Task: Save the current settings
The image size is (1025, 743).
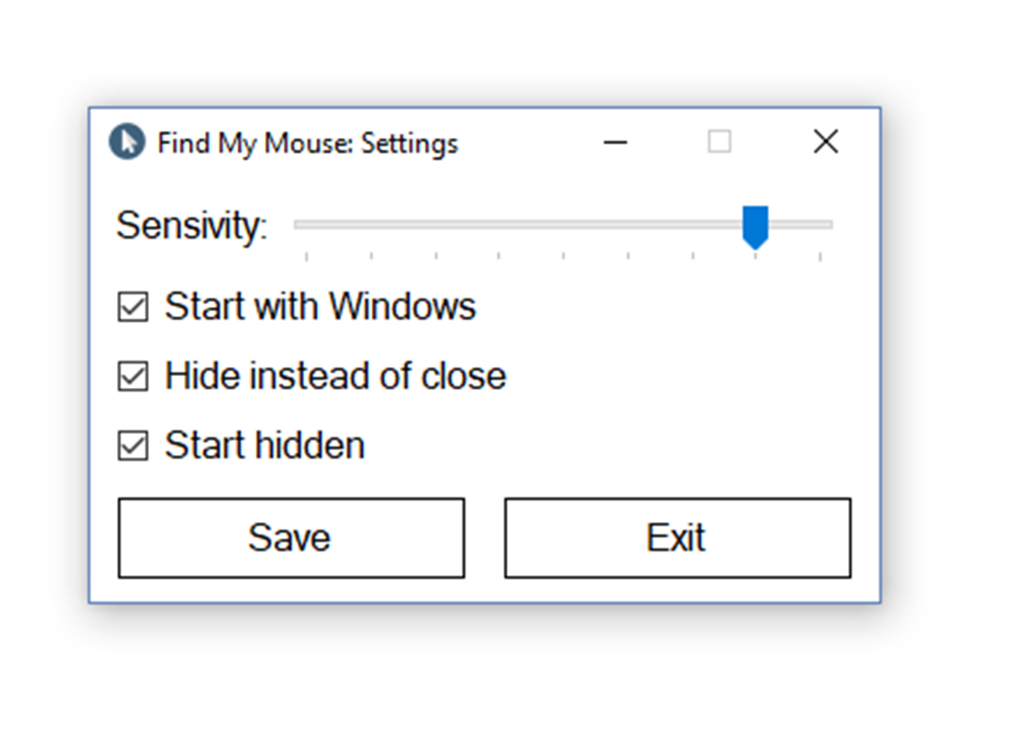Action: (290, 537)
